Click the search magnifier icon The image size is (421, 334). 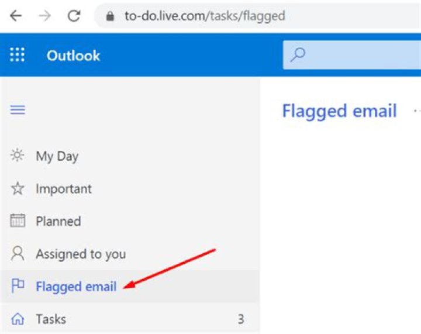(298, 56)
